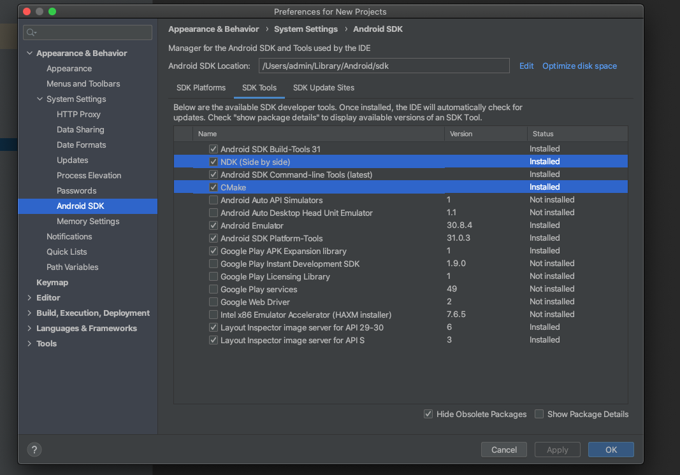Switch to SDK Platforms tab
680x475 pixels.
[x=201, y=87]
